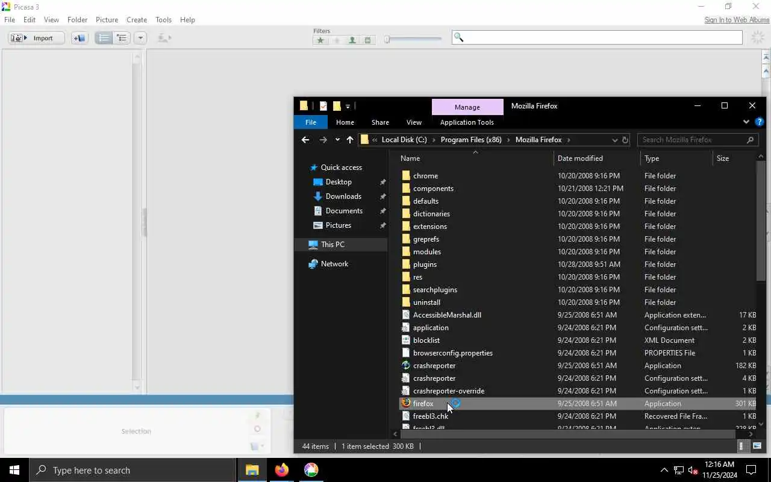Select Desktop in Quick access

click(339, 182)
